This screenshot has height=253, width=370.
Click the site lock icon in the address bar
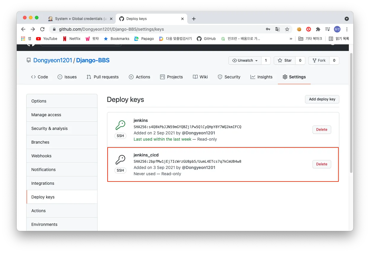click(54, 29)
